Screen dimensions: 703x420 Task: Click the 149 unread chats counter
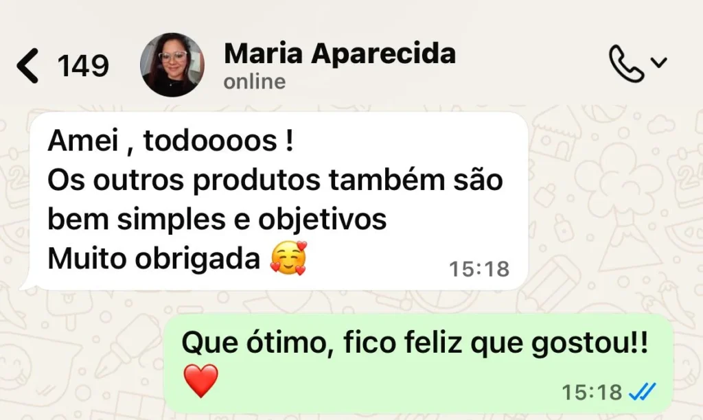point(83,66)
